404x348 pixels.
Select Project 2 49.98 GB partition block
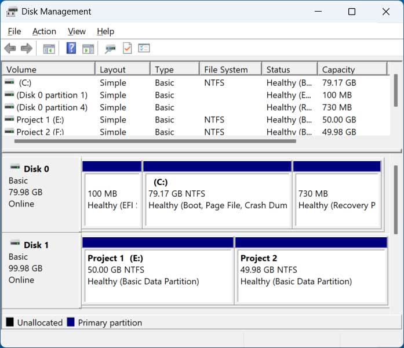pyautogui.click(x=311, y=271)
